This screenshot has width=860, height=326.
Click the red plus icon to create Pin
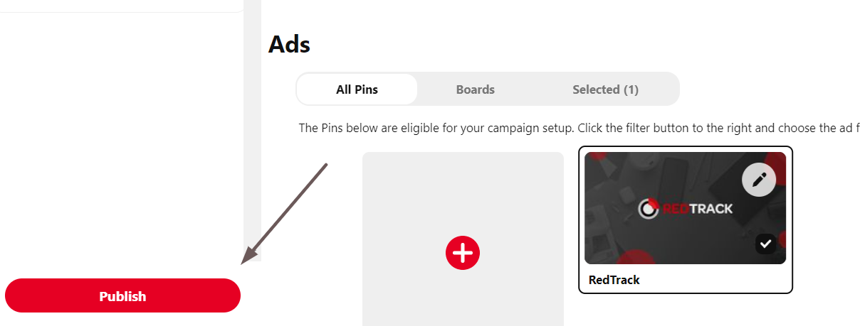pos(463,252)
